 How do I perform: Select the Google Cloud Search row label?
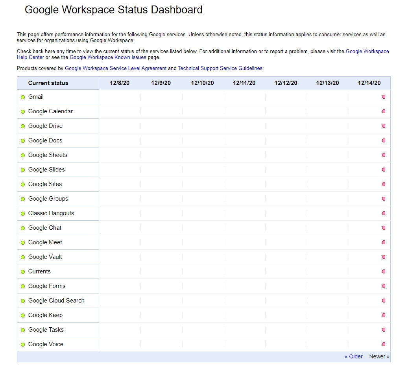tap(56, 301)
